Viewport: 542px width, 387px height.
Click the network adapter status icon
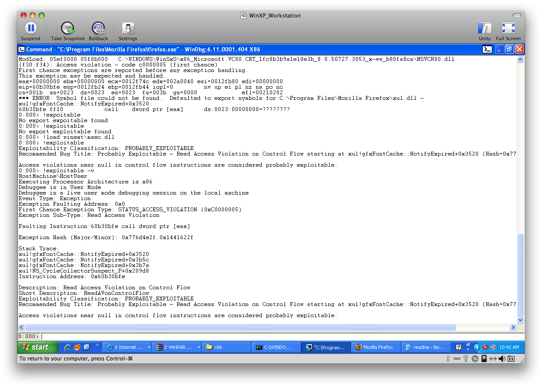tap(493, 359)
